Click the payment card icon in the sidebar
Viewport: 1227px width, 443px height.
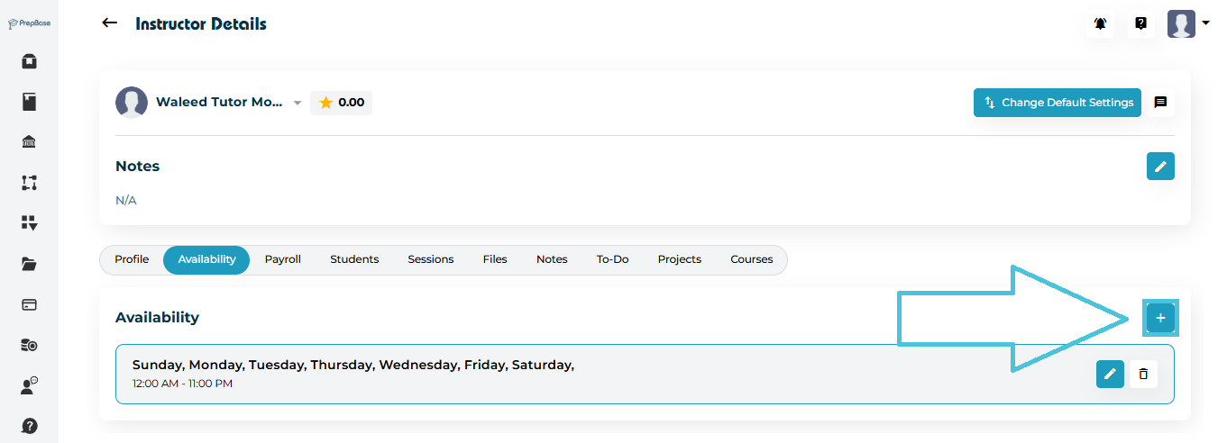(29, 304)
